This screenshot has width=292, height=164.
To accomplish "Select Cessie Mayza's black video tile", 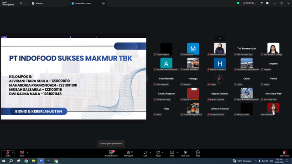I will pos(166,49).
